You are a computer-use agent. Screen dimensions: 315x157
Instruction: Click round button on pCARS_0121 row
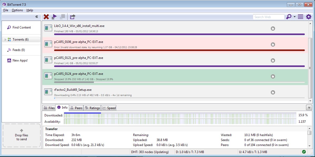[273, 60]
